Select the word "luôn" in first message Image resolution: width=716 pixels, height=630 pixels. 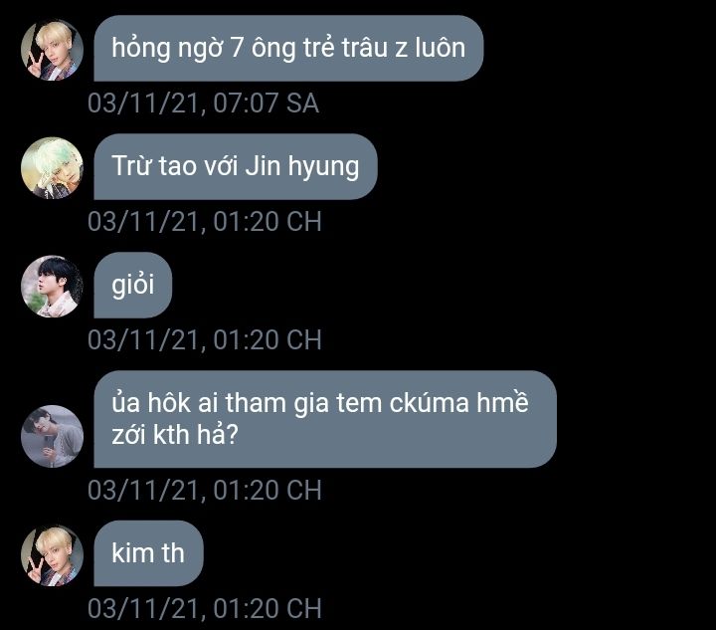pyautogui.click(x=441, y=48)
